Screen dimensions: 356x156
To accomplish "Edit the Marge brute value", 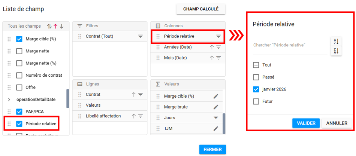I will [216, 107].
